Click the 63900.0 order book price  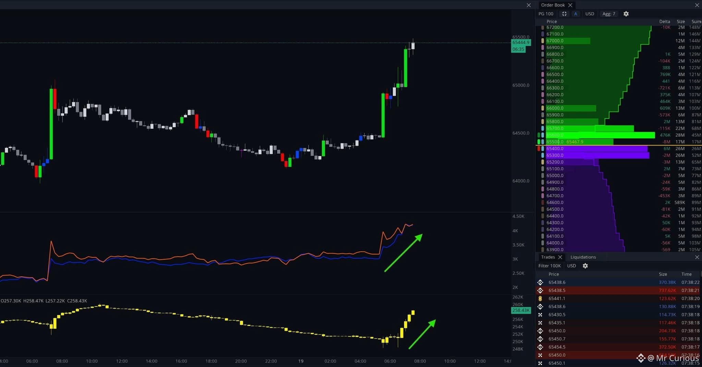click(x=555, y=250)
